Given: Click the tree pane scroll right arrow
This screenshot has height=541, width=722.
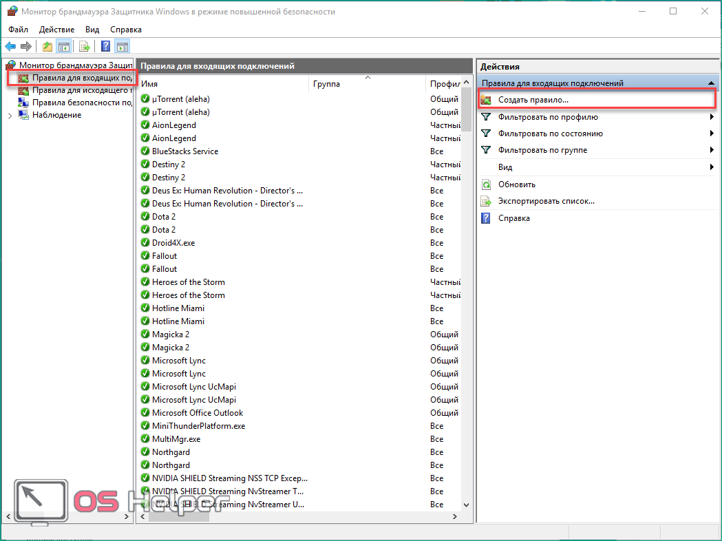Looking at the screenshot, I should point(127,517).
